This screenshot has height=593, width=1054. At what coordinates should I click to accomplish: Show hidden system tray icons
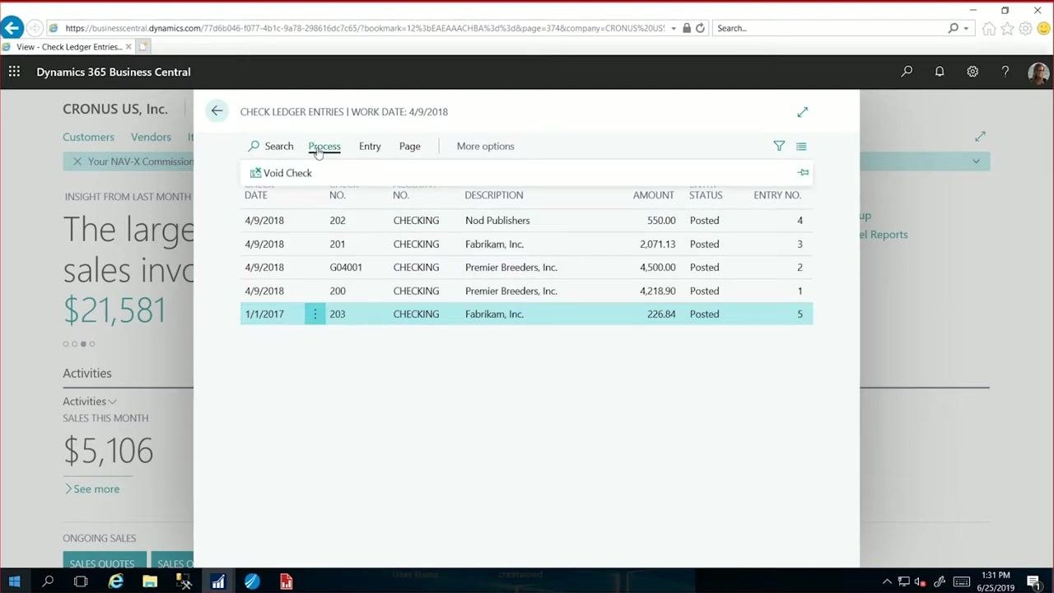pos(887,582)
